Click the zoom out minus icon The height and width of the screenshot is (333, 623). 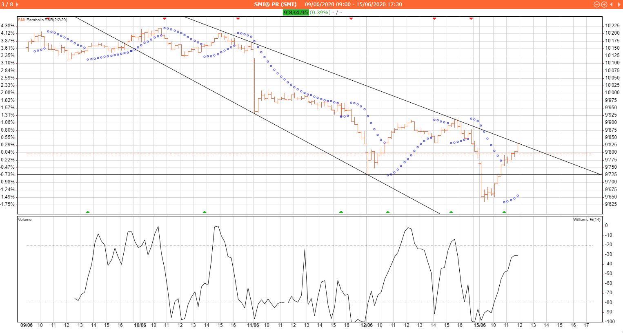pos(597,4)
